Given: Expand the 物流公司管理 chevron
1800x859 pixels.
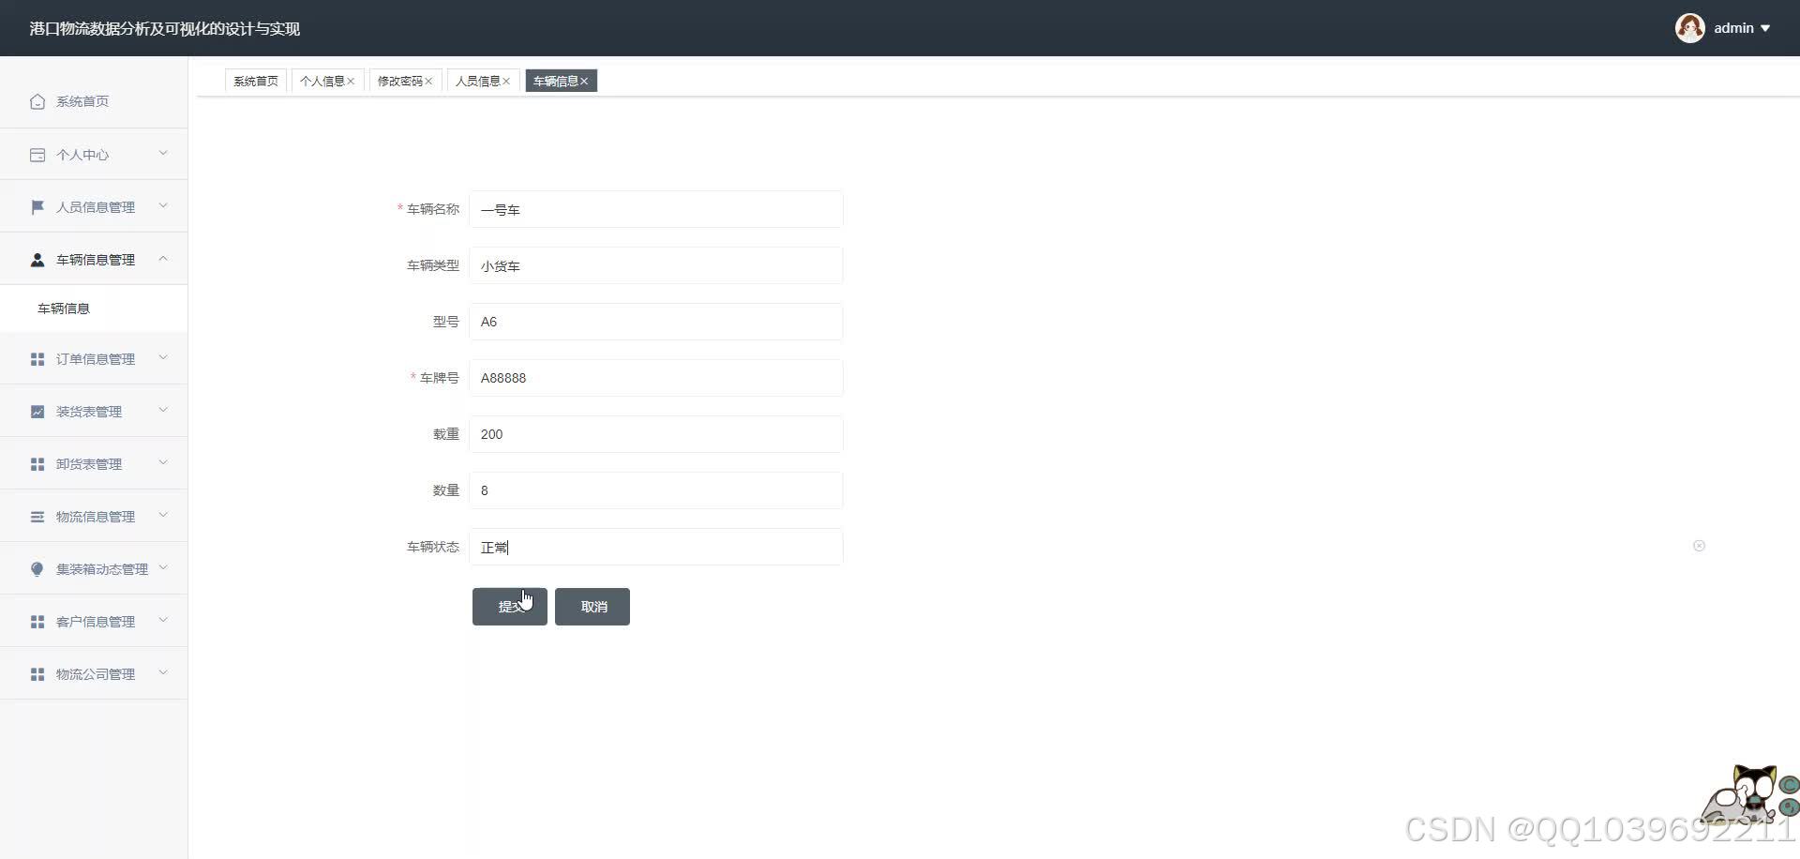Looking at the screenshot, I should coord(163,672).
